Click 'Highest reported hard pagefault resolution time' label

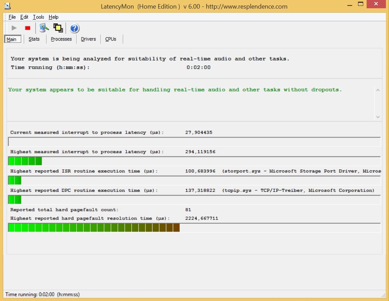pyautogui.click(x=90, y=218)
